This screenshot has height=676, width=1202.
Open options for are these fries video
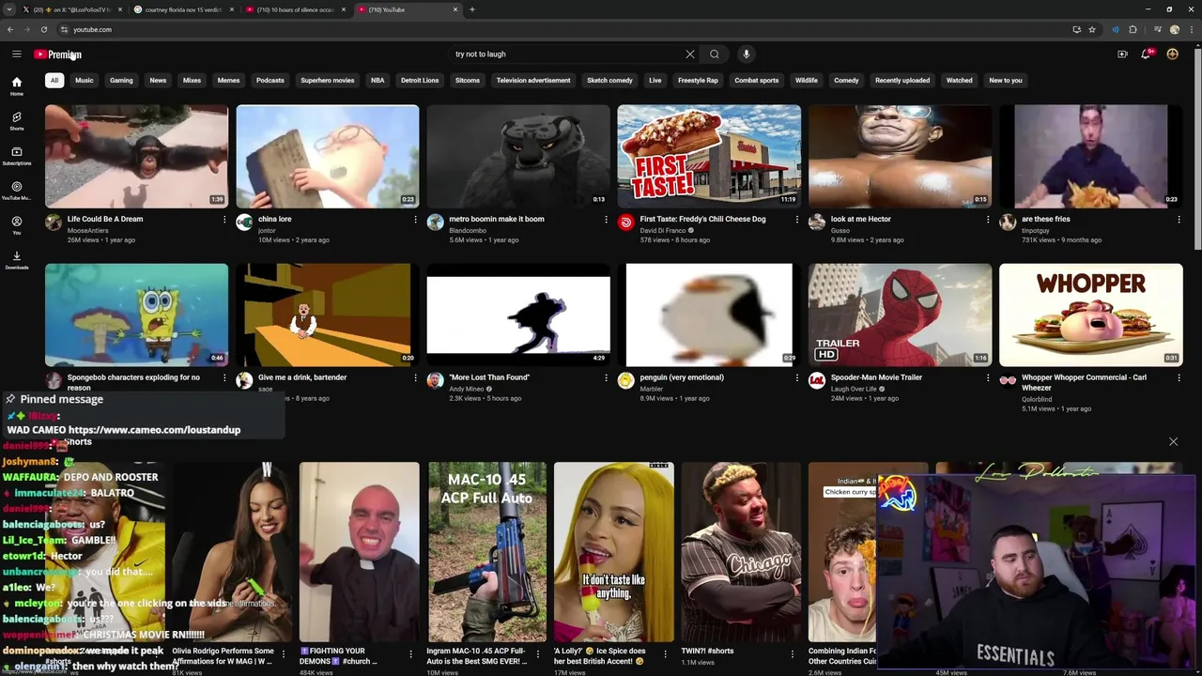tap(1179, 219)
